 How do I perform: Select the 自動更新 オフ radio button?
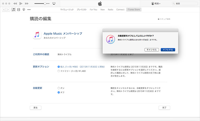pos(59,92)
